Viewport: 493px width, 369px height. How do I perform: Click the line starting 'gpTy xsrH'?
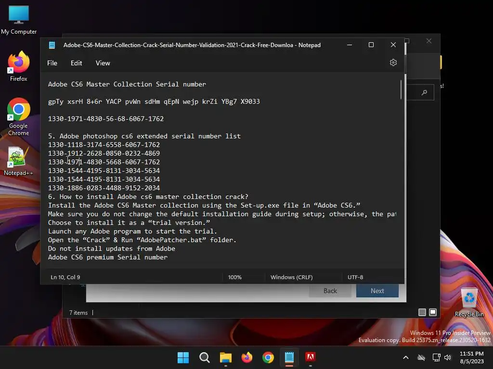point(154,102)
